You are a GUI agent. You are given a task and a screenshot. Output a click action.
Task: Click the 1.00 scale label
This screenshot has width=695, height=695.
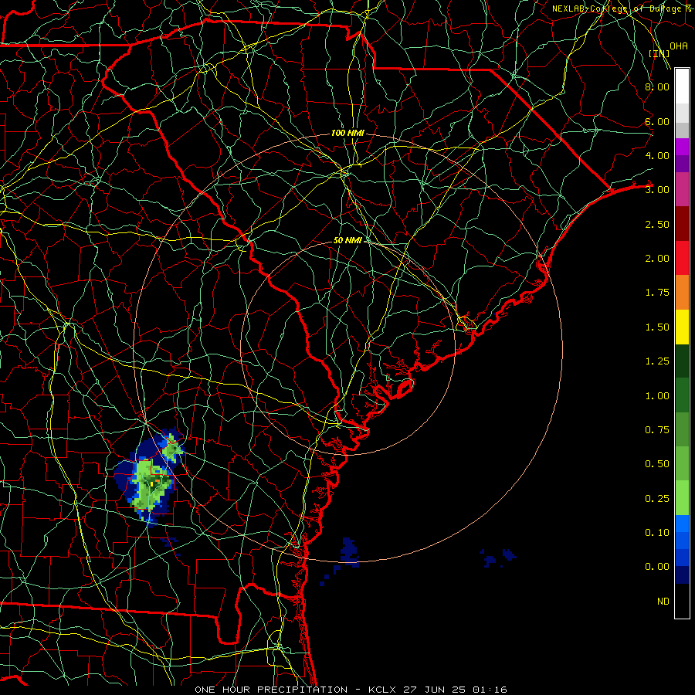(657, 396)
